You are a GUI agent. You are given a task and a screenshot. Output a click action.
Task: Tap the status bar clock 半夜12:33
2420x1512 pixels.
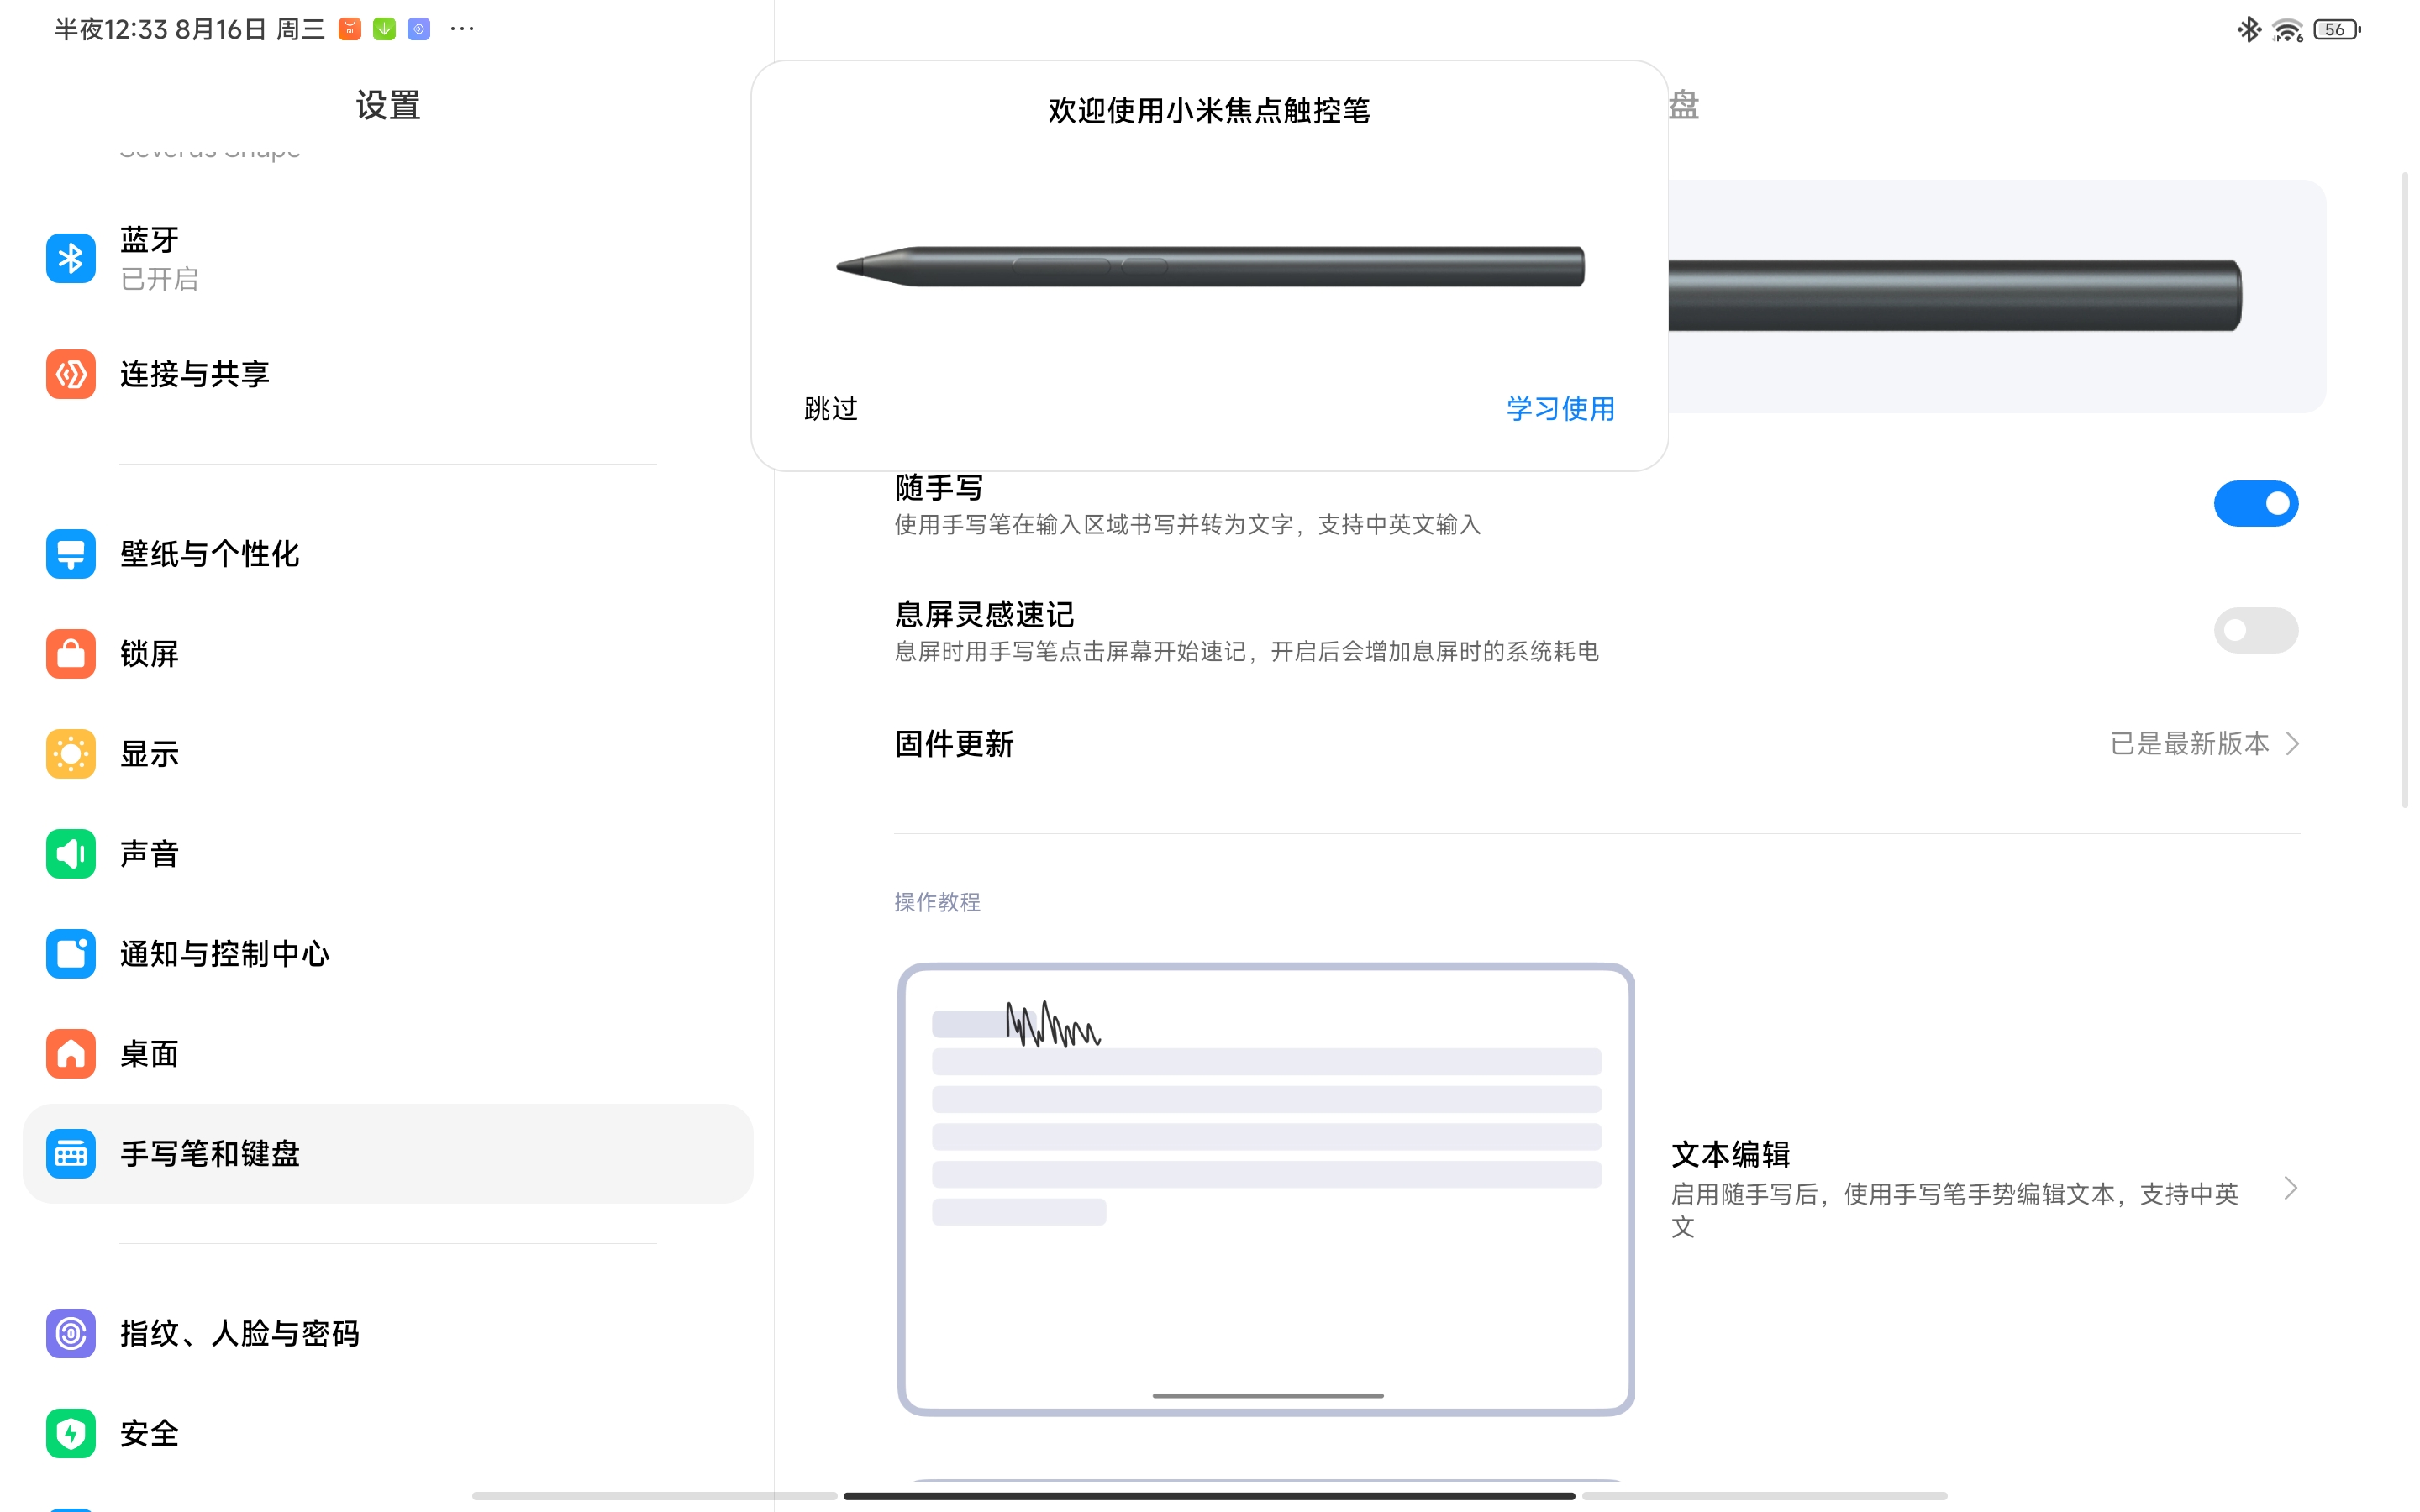point(111,29)
